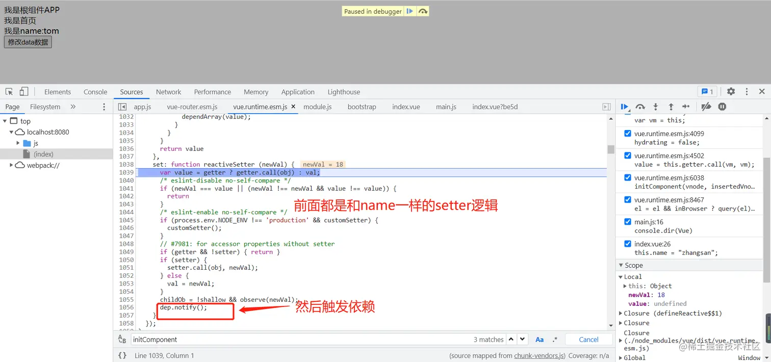The image size is (771, 362).
Task: Step over using the Paused in debugger overlay
Action: pyautogui.click(x=423, y=11)
